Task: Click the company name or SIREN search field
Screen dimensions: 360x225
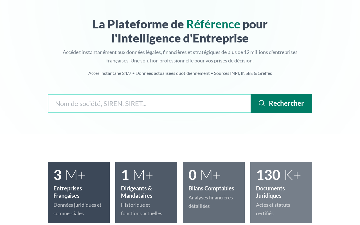Action: [149, 103]
